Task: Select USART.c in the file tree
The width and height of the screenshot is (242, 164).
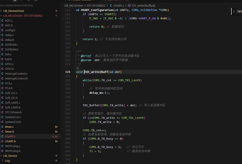Action: point(10,136)
